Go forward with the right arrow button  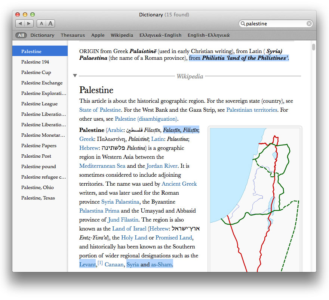pos(29,24)
